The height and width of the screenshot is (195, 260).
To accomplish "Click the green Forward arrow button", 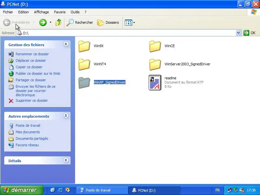I will click(43, 22).
